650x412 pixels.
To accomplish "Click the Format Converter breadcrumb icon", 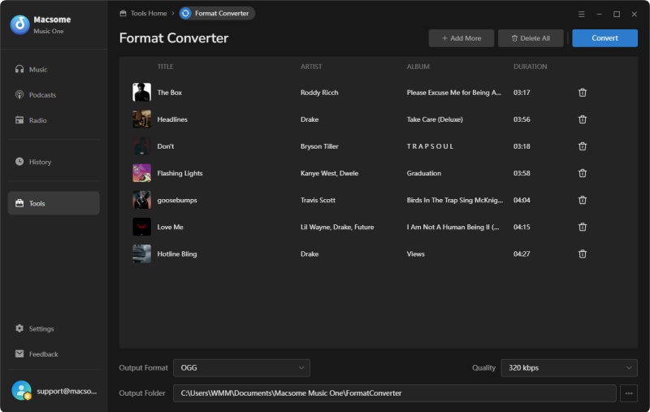I will coord(186,13).
